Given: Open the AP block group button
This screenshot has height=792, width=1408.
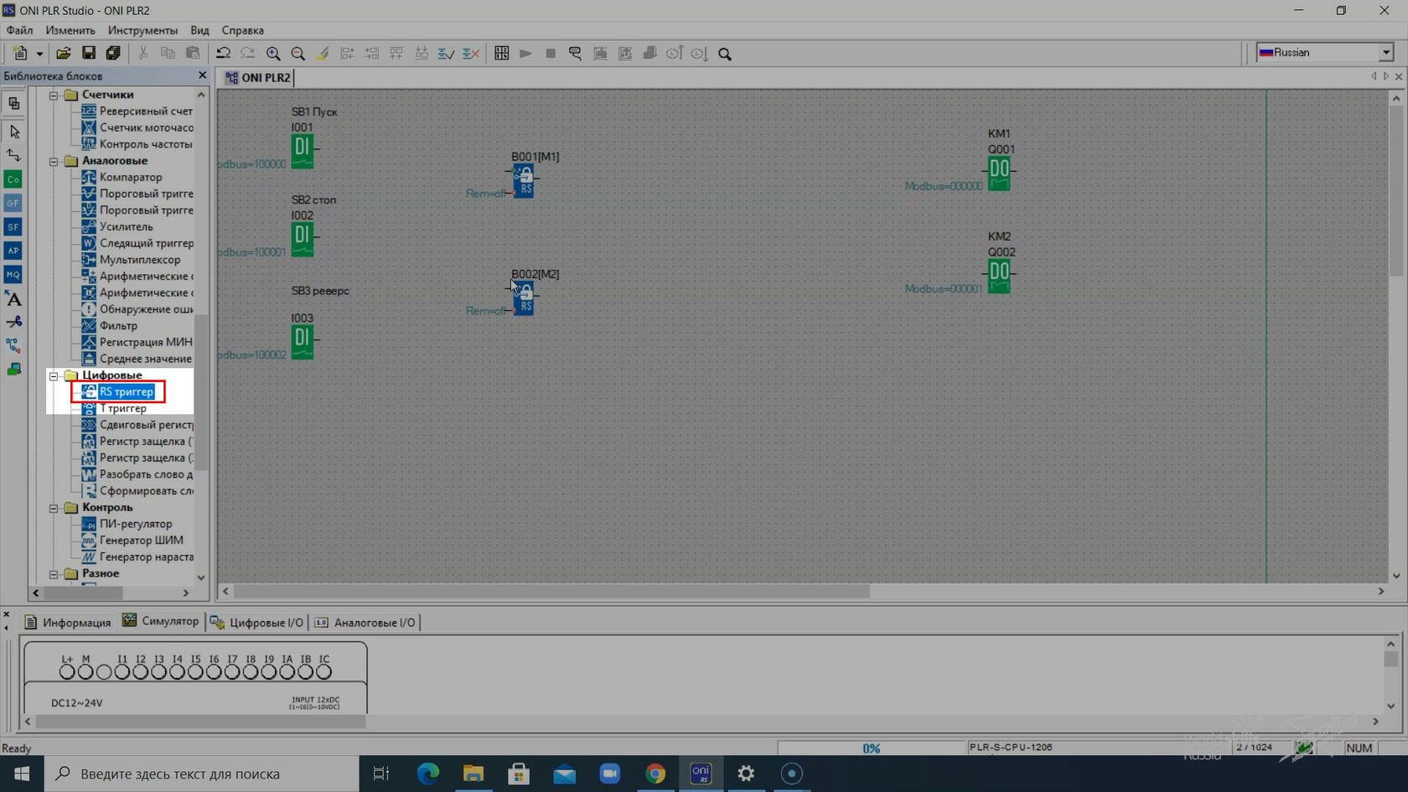Looking at the screenshot, I should (13, 251).
